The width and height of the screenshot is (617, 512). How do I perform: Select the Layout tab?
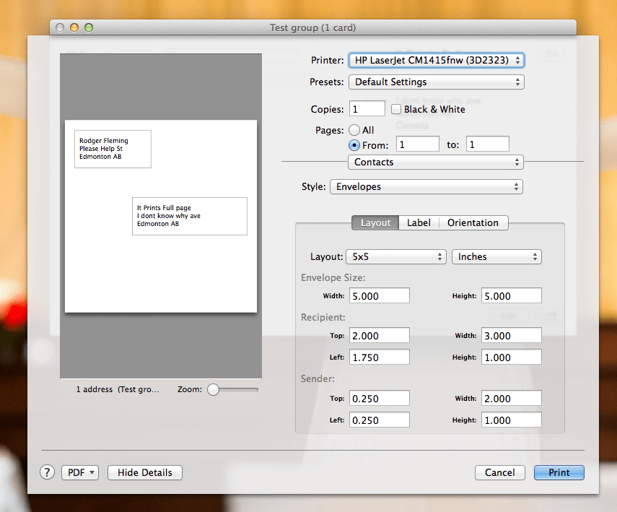pos(375,222)
